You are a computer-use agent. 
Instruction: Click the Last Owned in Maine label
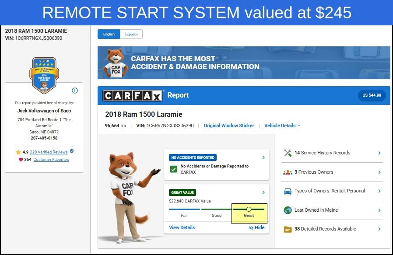[316, 210]
